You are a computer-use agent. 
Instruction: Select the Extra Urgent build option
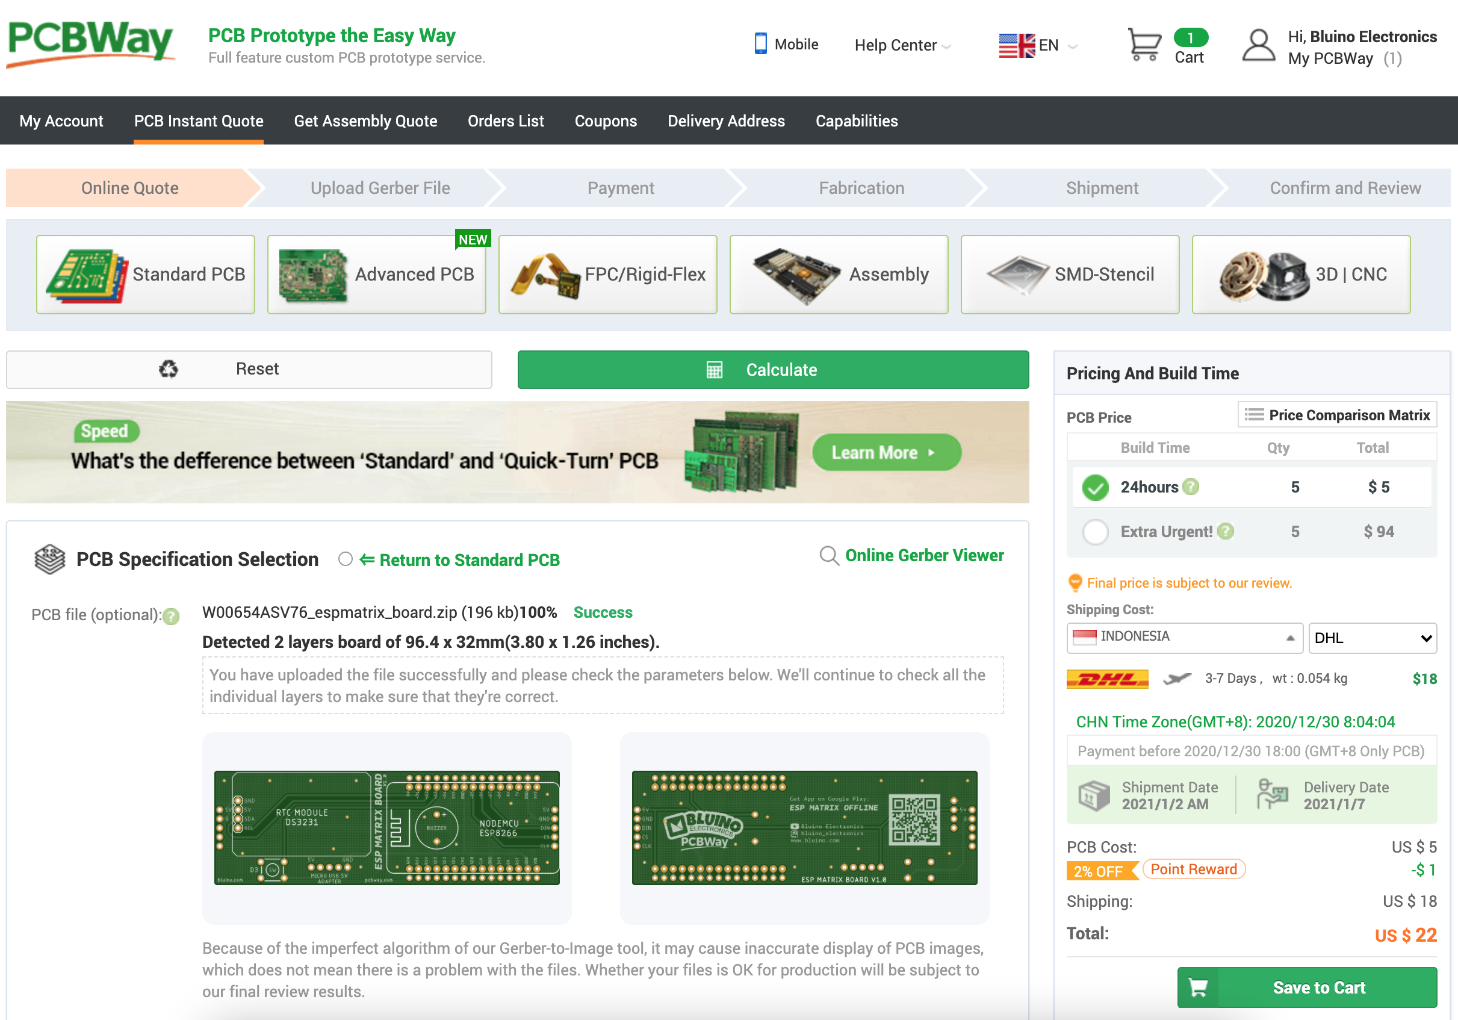1096,532
